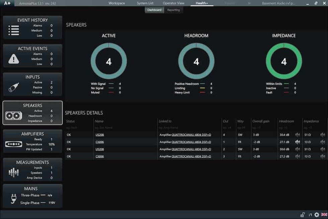The image size is (328, 219).
Task: Open QUATTROCANALI 4804 DSP+D link in last row
Action: click(x=191, y=156)
